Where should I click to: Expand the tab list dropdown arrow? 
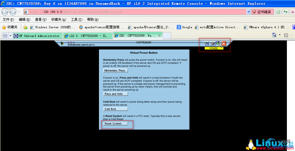pos(10,36)
